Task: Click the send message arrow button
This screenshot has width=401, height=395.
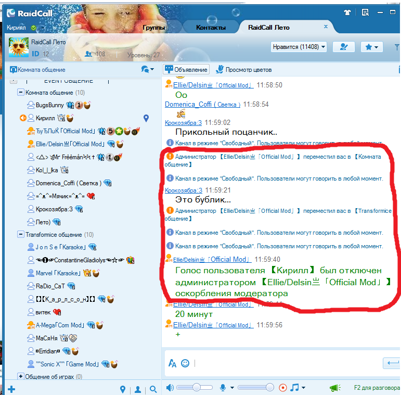Action: 392,363
